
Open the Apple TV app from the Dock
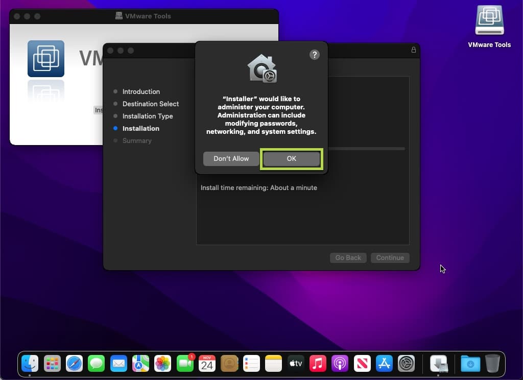point(296,363)
